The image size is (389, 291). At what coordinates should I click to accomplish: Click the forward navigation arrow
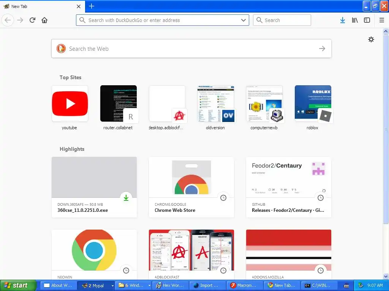pos(20,20)
